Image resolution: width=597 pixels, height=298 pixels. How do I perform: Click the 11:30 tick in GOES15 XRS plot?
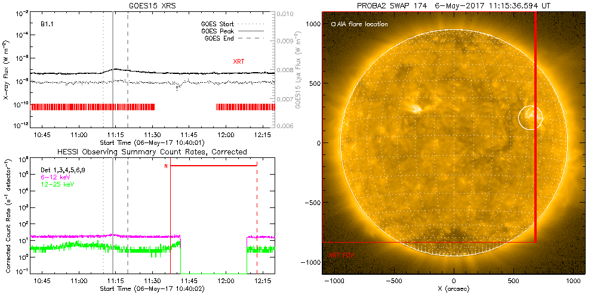pyautogui.click(x=152, y=135)
